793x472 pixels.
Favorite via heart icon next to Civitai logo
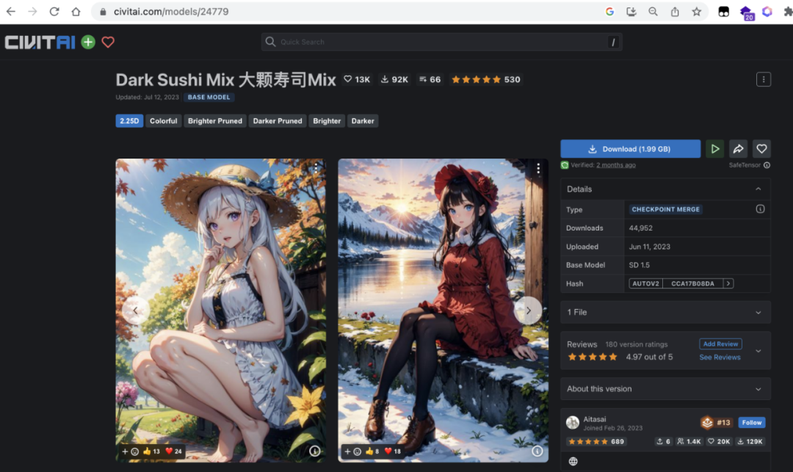pos(107,42)
